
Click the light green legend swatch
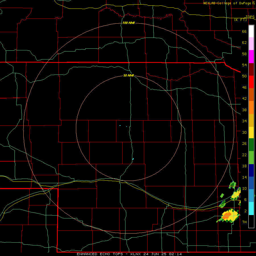point(251,158)
